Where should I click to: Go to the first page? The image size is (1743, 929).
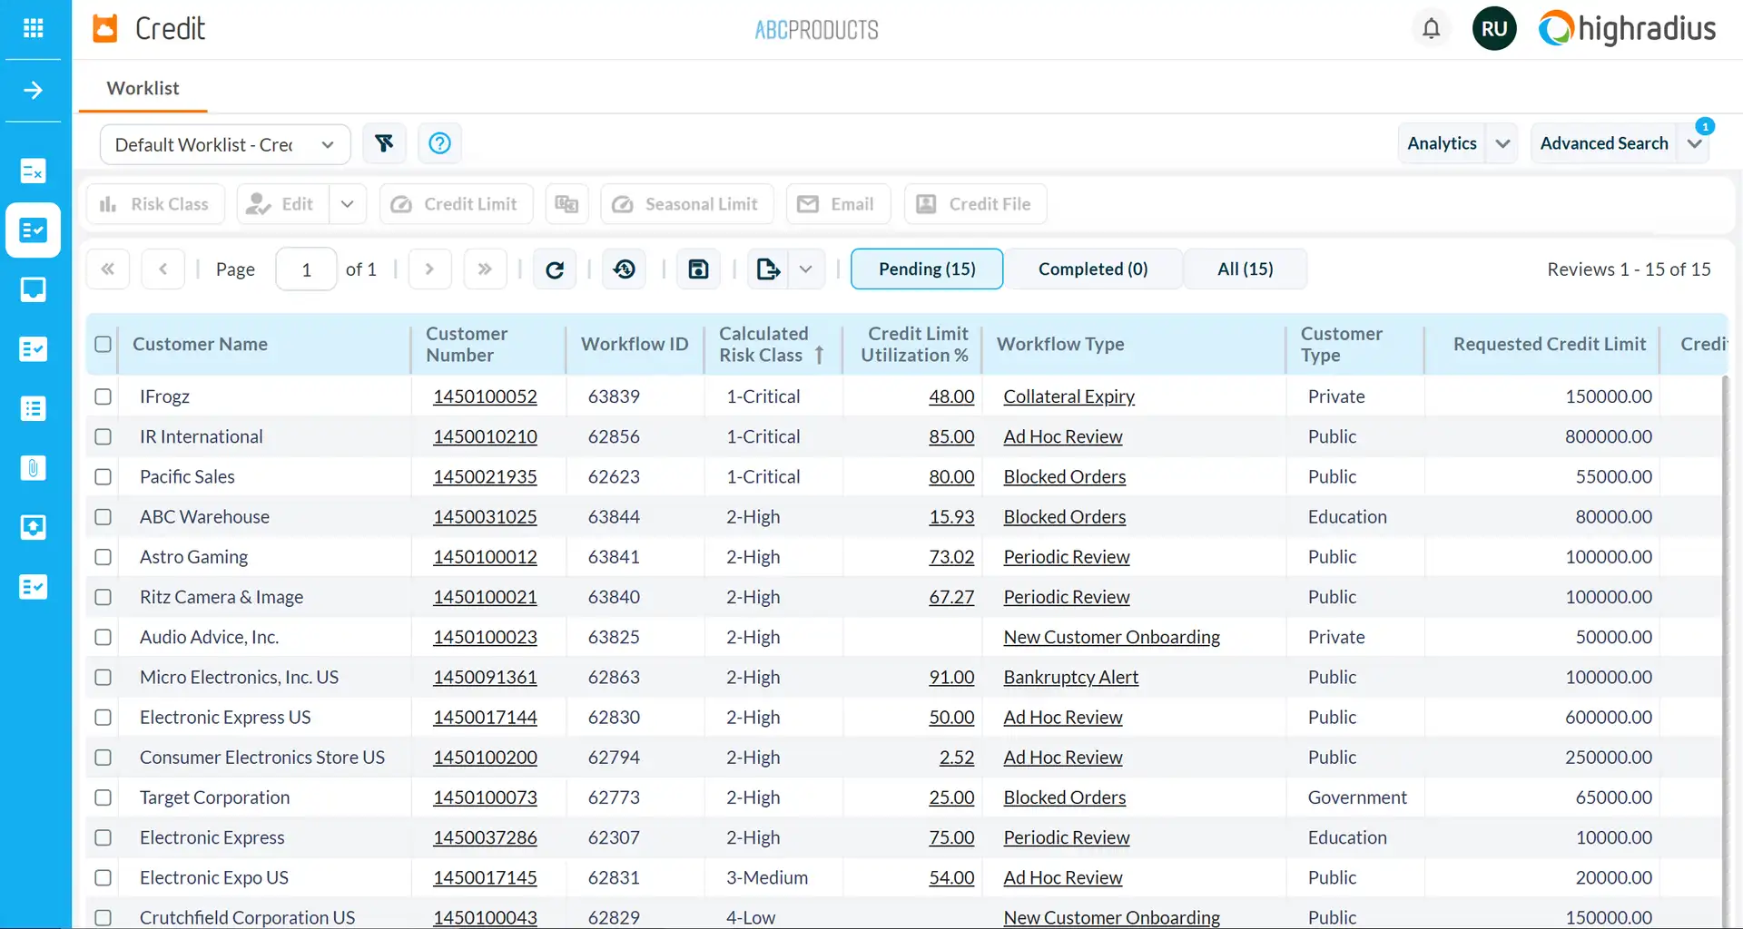pyautogui.click(x=108, y=269)
